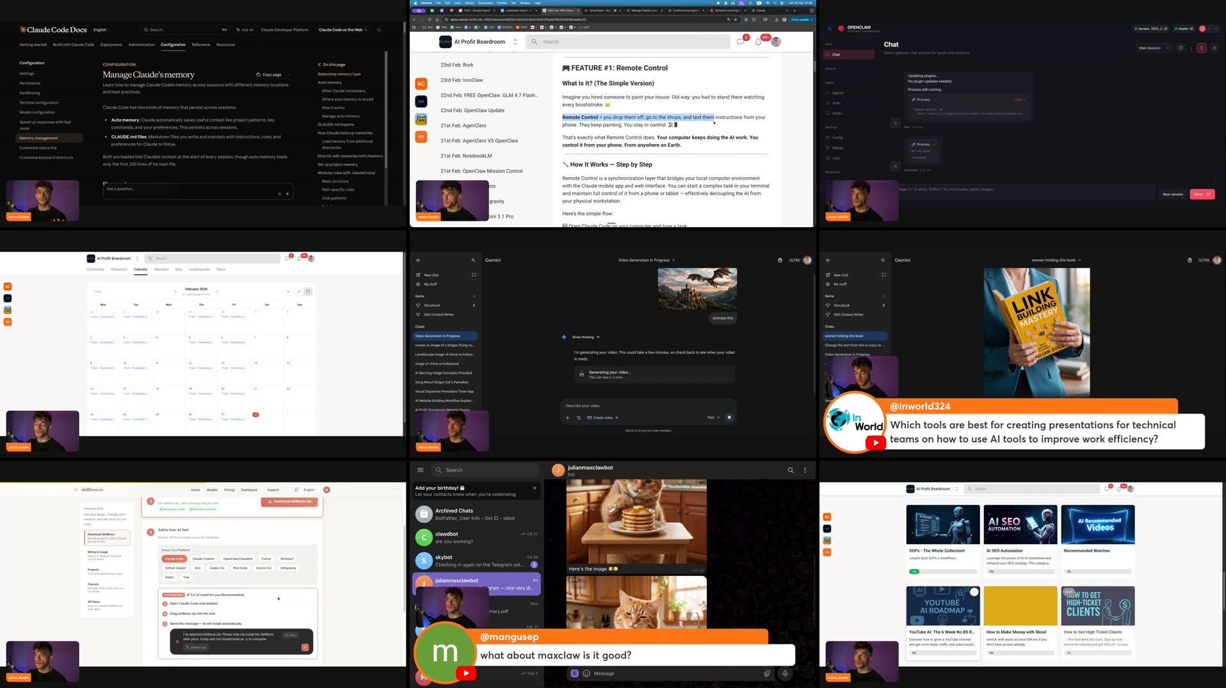Open the Storybook gem in Gemini sidebar

click(x=432, y=305)
